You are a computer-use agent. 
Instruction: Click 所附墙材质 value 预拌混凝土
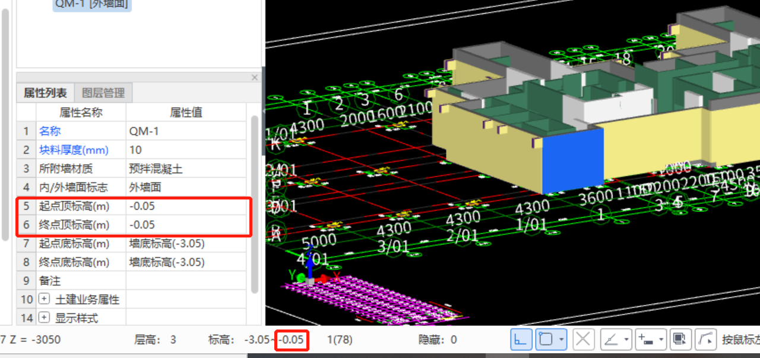(186, 169)
